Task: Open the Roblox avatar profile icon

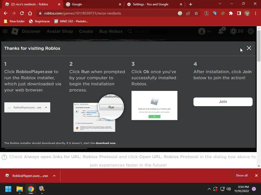Action: pos(202,31)
